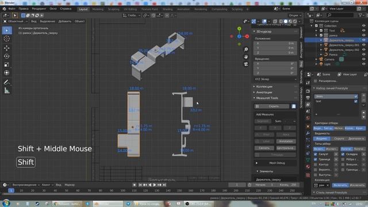Click the viewport pan hand icon

[x=246, y=56]
